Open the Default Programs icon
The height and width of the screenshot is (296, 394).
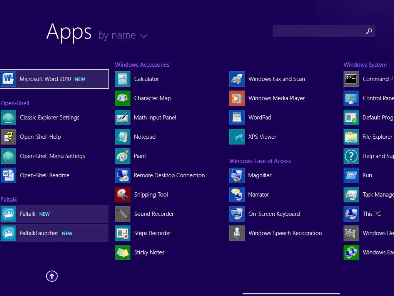pos(351,118)
